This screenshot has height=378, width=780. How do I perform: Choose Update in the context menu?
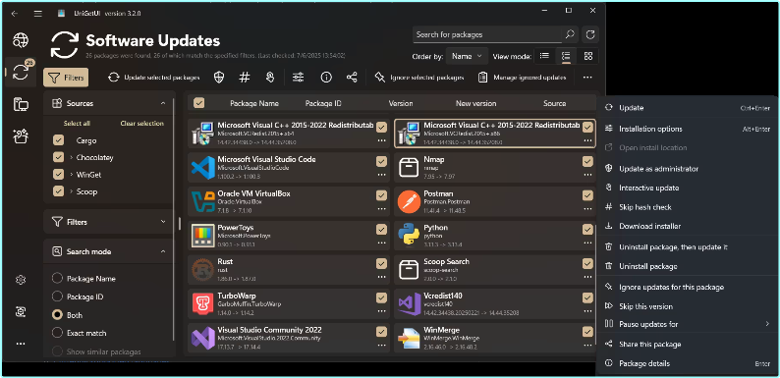pos(687,108)
